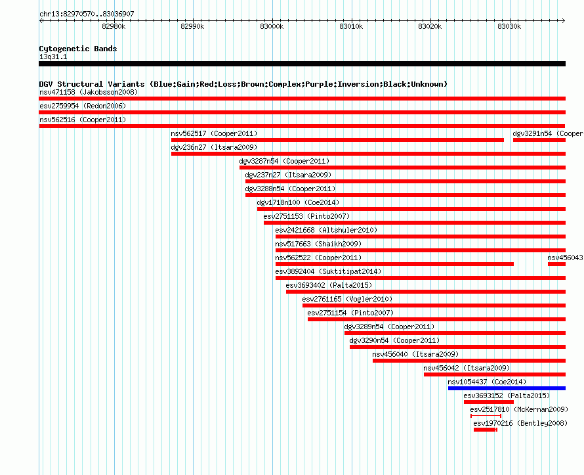Click thin red bar of esv2517810
The image size is (584, 475).
[x=486, y=416]
